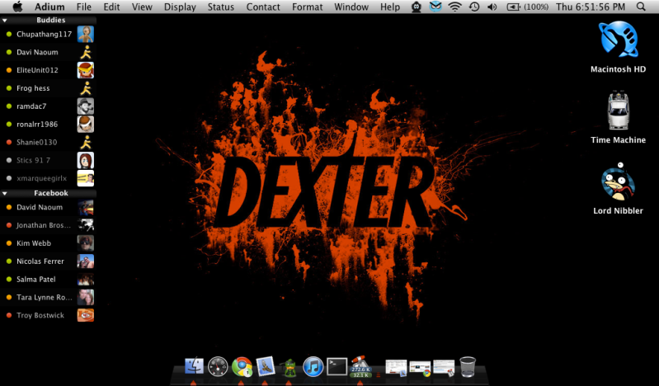Viewport: 659px width, 386px height.
Task: Open Mail with the hawk stamp icon
Action: coord(266,366)
